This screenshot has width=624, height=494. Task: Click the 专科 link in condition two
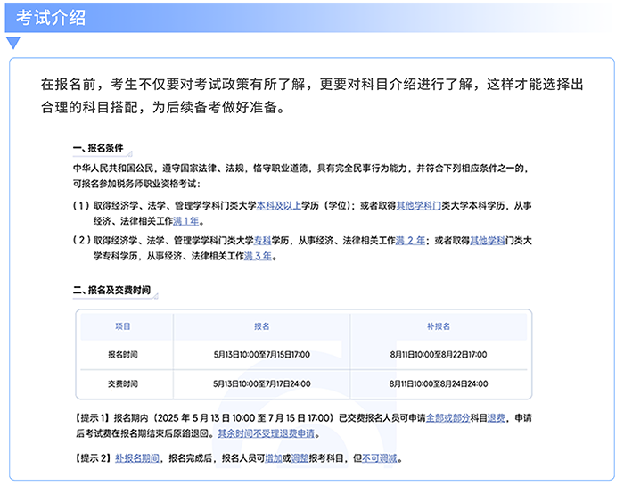click(x=263, y=241)
